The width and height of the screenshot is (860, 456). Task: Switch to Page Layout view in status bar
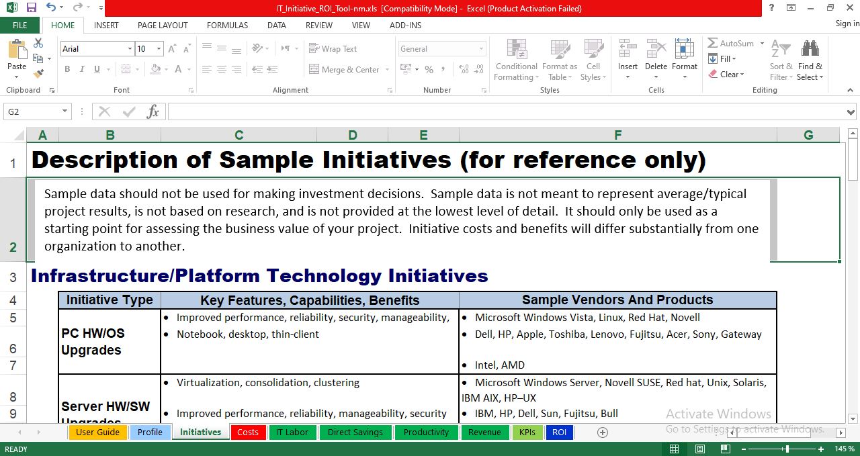click(699, 449)
